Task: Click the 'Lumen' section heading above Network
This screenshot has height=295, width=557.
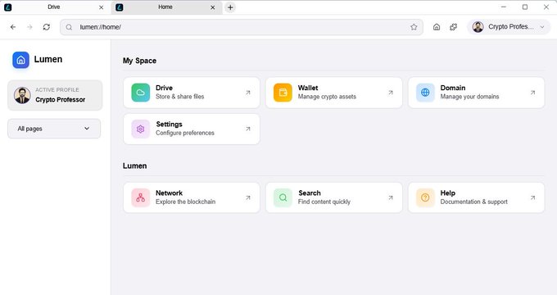Action: 134,166
